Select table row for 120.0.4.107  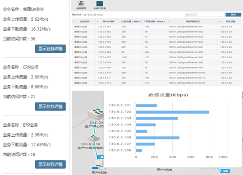(x=156, y=57)
